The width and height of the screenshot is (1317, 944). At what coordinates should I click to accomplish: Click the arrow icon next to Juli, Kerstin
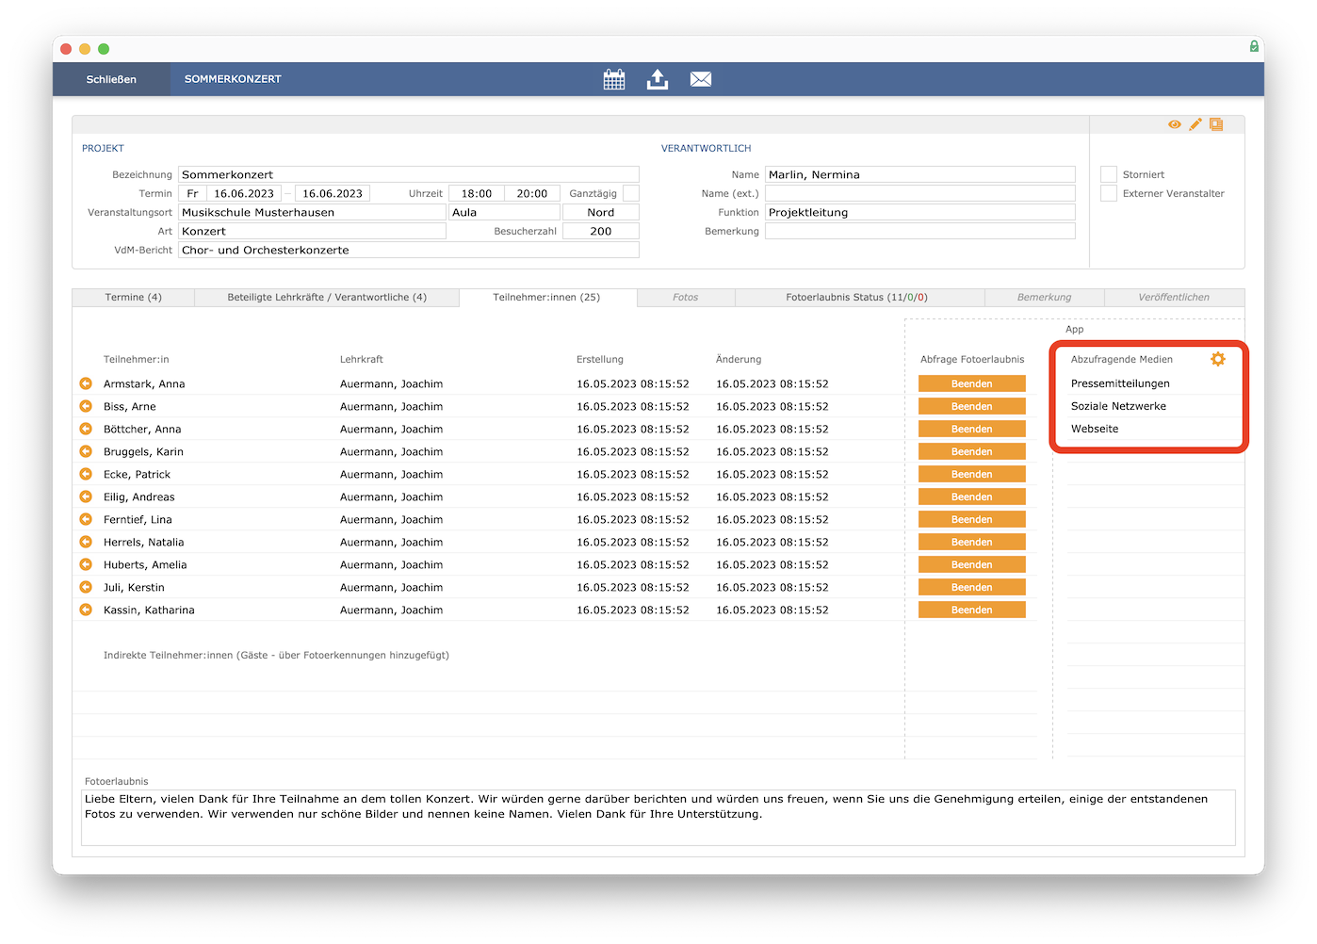86,587
